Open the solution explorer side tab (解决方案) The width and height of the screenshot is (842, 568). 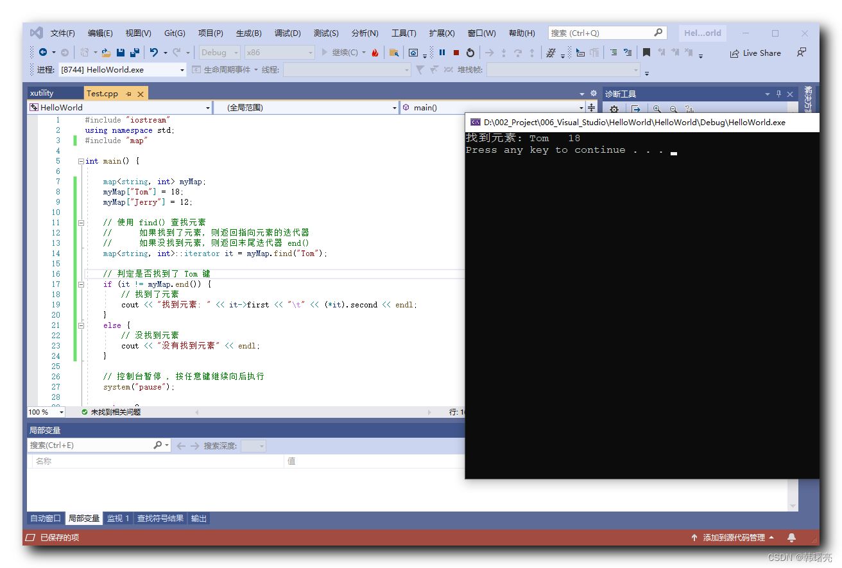(808, 98)
